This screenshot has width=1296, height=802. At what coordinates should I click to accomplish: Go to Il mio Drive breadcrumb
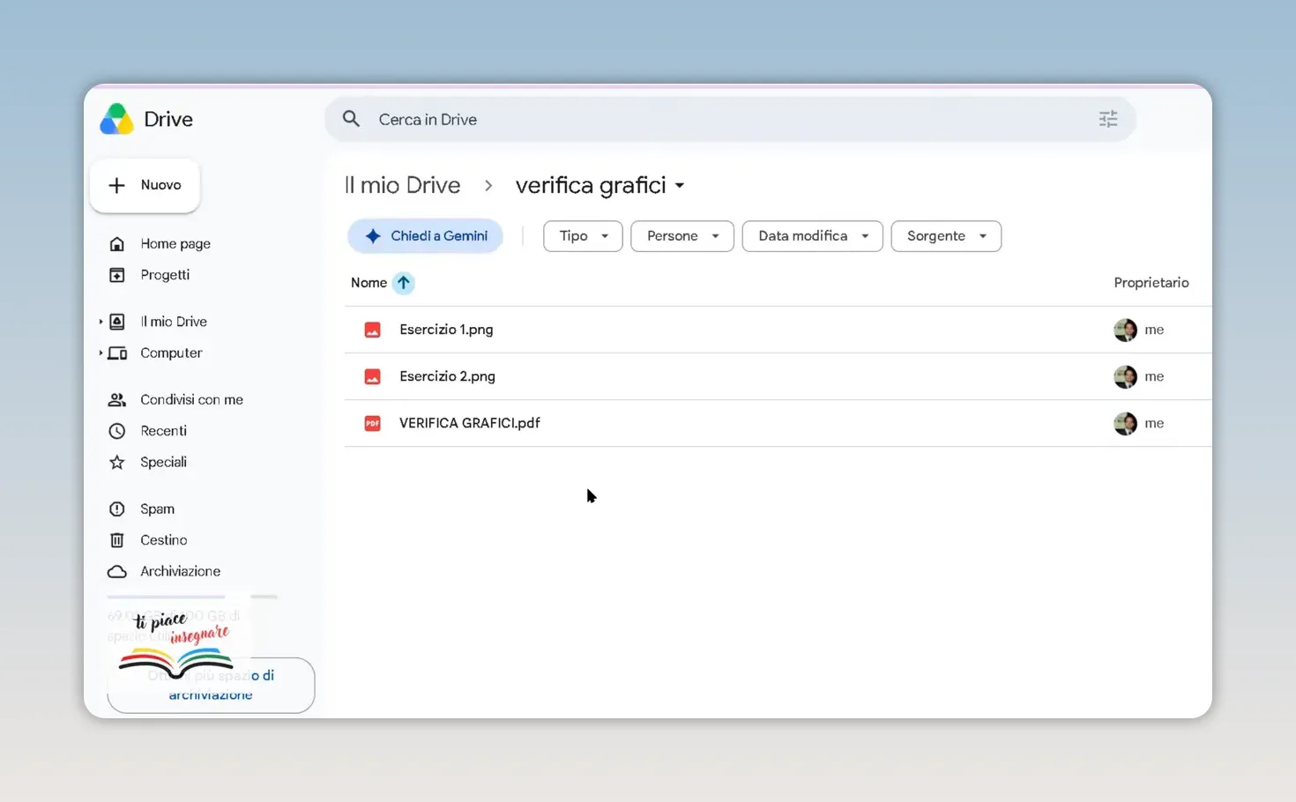point(402,185)
